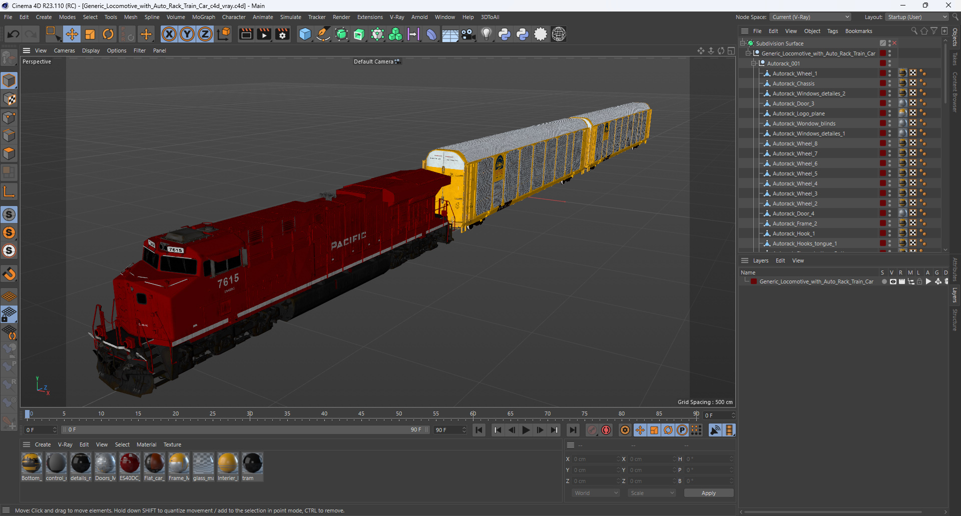Toggle the Y axis lock icon
The image size is (961, 516).
pos(187,34)
